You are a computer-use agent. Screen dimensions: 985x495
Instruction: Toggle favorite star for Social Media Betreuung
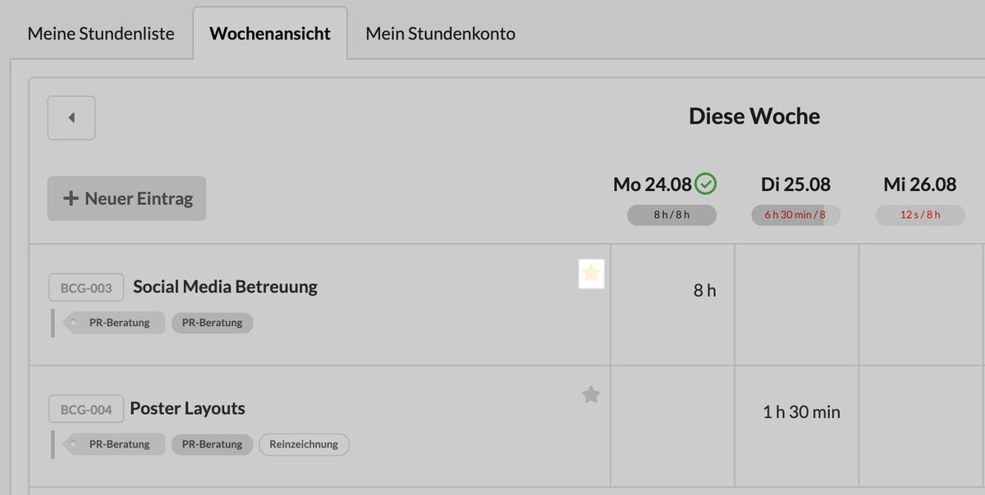[x=591, y=273]
